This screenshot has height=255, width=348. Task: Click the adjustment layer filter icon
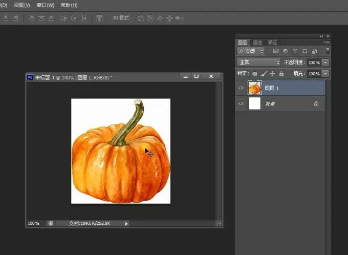point(286,51)
